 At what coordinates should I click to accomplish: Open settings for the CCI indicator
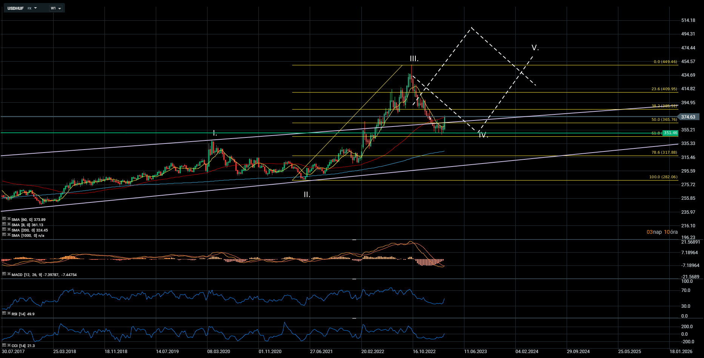[x=4, y=346]
